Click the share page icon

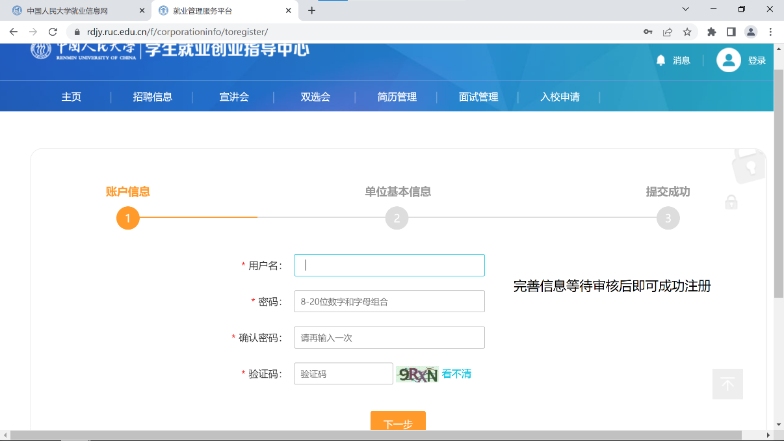point(668,32)
